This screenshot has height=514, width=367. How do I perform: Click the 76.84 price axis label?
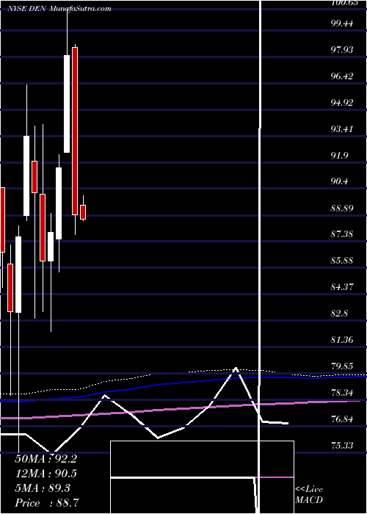(x=343, y=419)
